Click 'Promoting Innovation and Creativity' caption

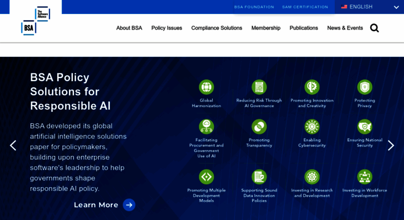tap(312, 103)
